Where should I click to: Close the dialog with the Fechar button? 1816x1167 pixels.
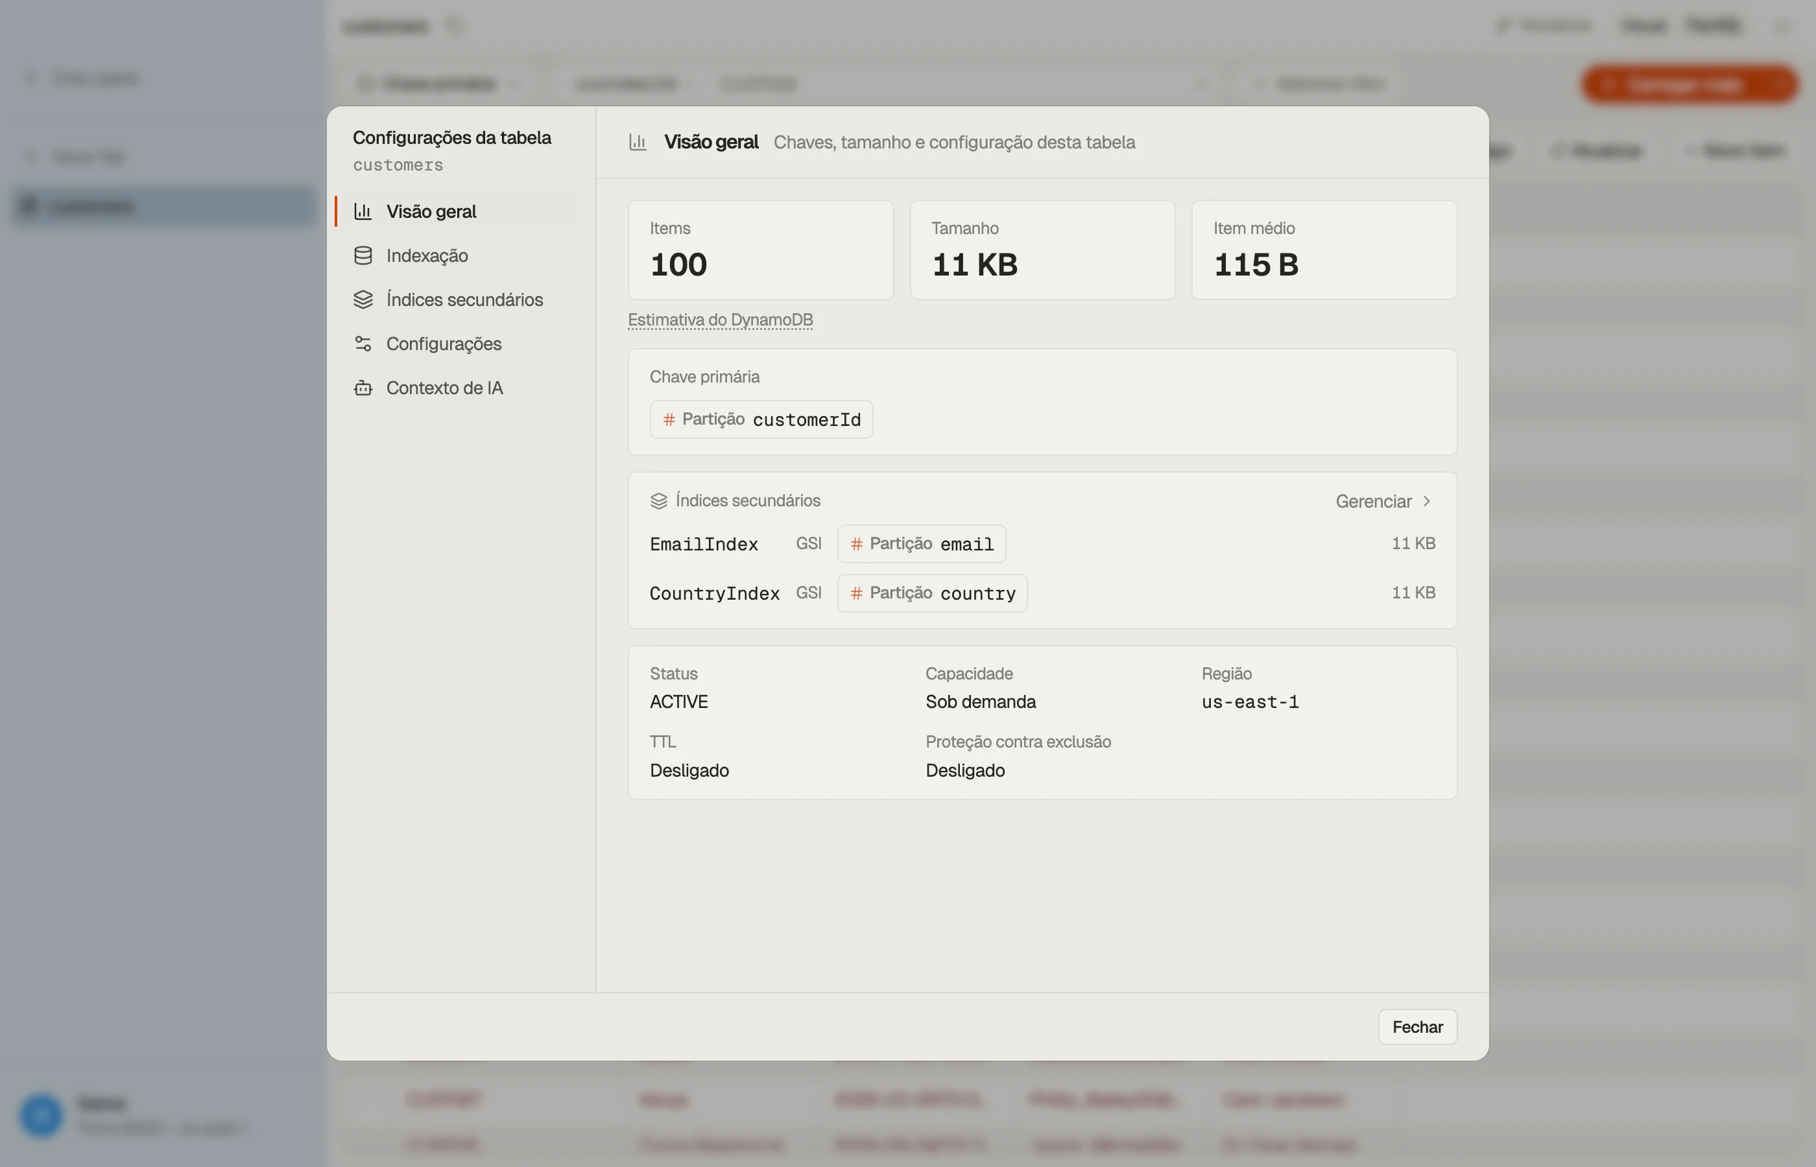tap(1417, 1027)
